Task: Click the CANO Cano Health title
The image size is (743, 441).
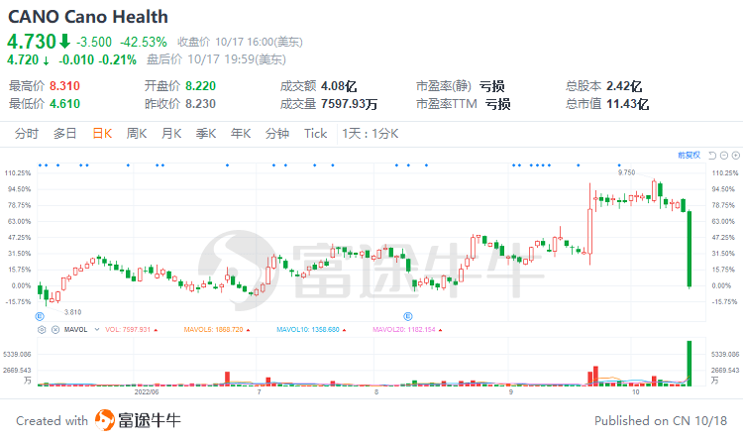Action: pyautogui.click(x=88, y=17)
